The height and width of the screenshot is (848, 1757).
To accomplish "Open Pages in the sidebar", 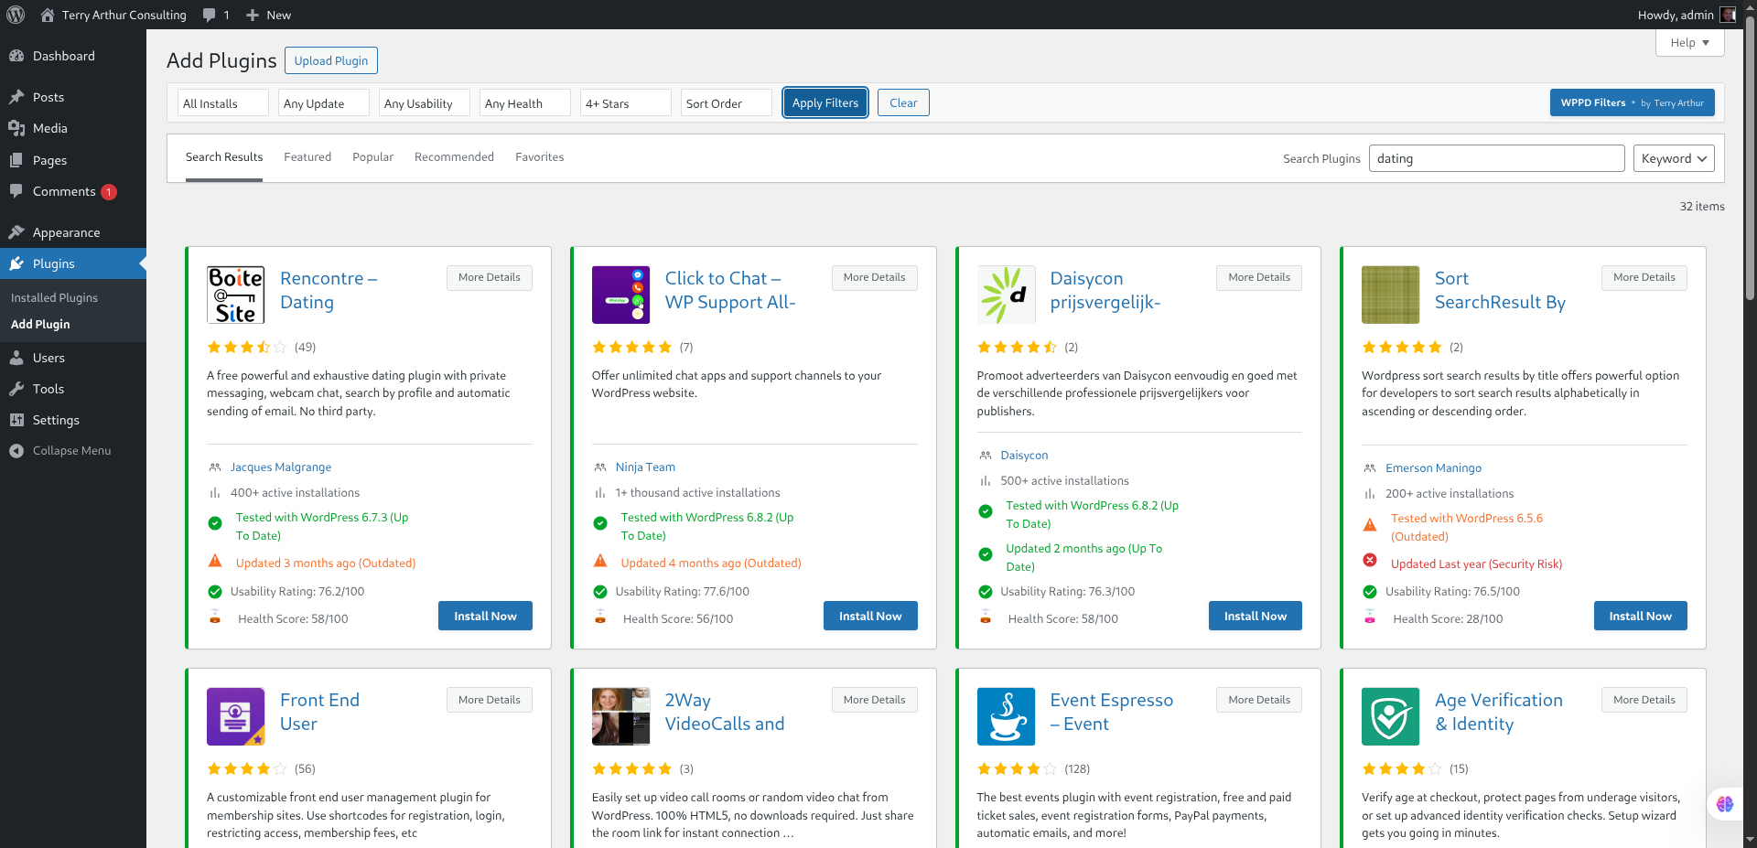I will 73,160.
